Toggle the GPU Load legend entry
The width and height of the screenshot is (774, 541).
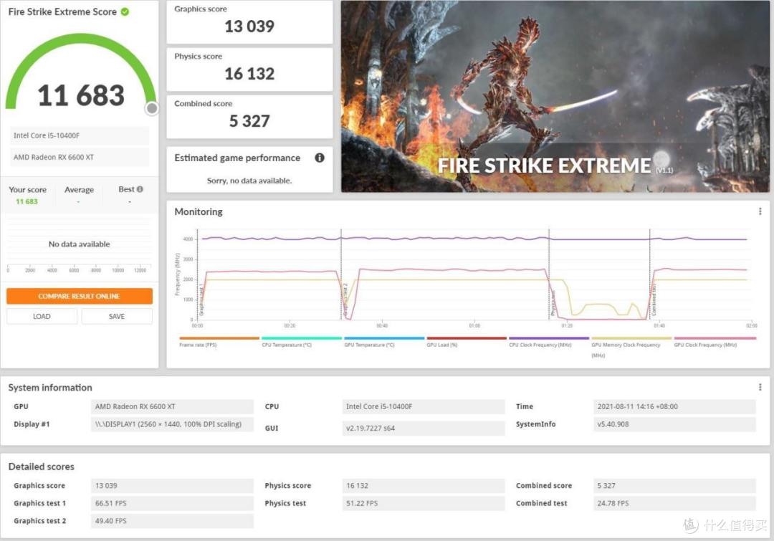pyautogui.click(x=441, y=345)
